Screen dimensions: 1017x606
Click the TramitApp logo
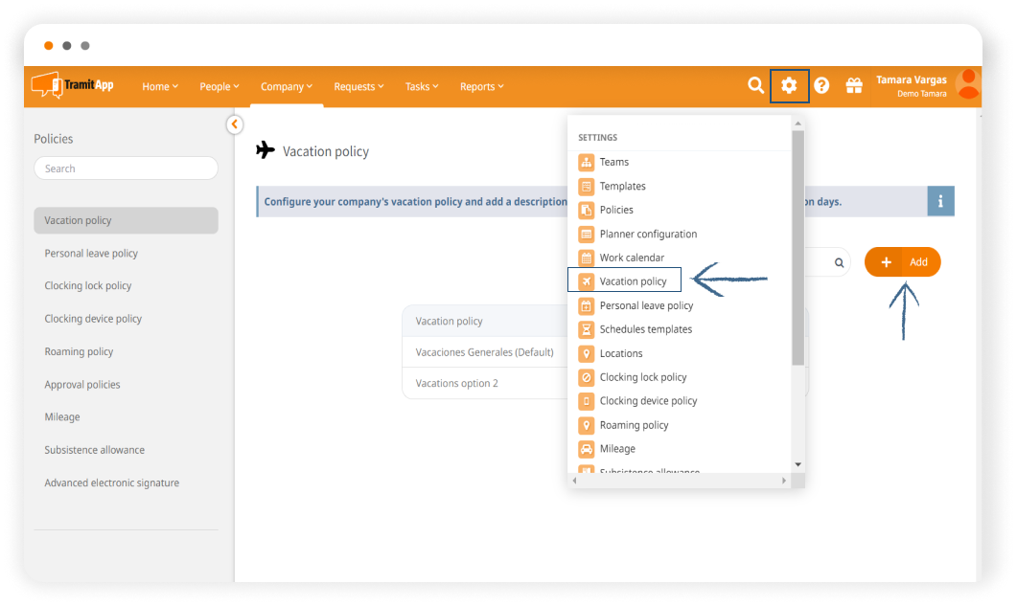[x=73, y=85]
